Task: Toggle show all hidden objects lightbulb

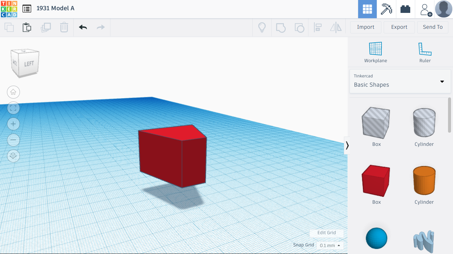Action: [262, 27]
